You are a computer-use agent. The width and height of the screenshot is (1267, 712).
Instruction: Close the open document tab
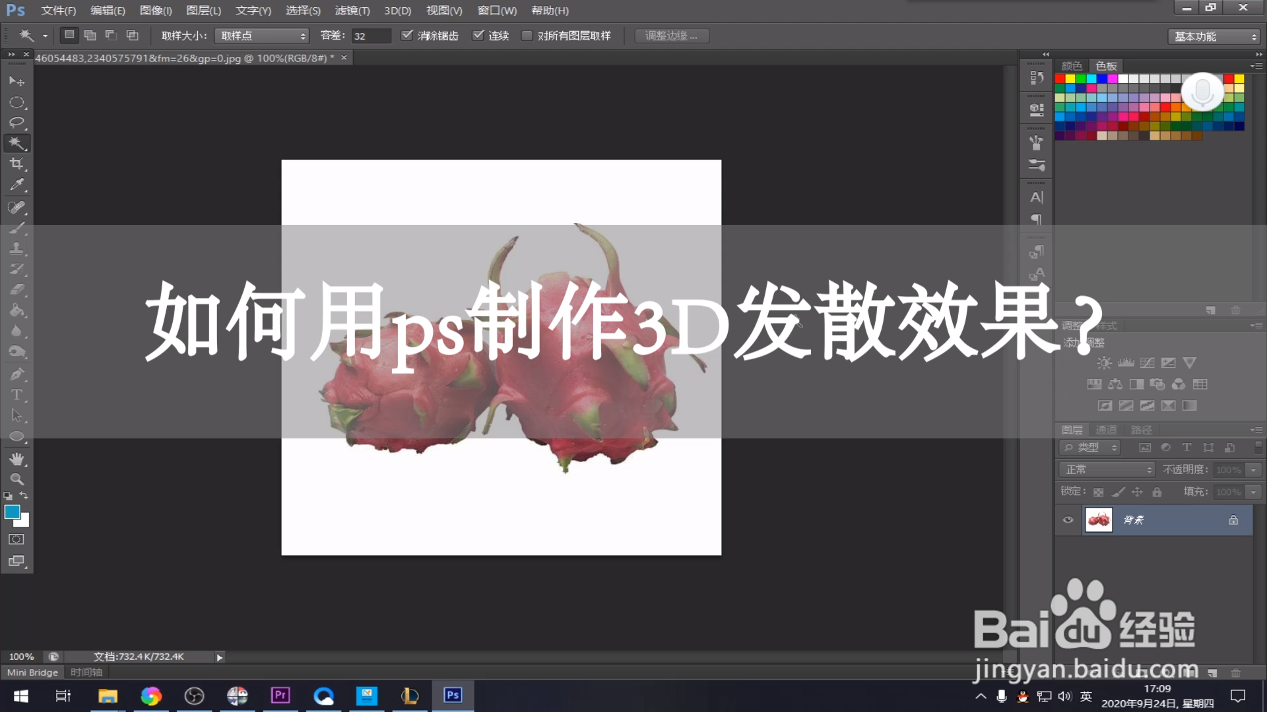point(344,58)
